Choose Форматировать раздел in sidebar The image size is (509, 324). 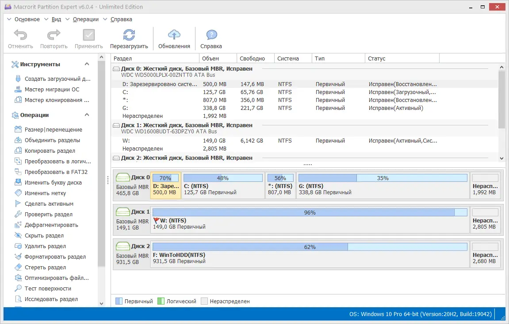[x=55, y=256]
